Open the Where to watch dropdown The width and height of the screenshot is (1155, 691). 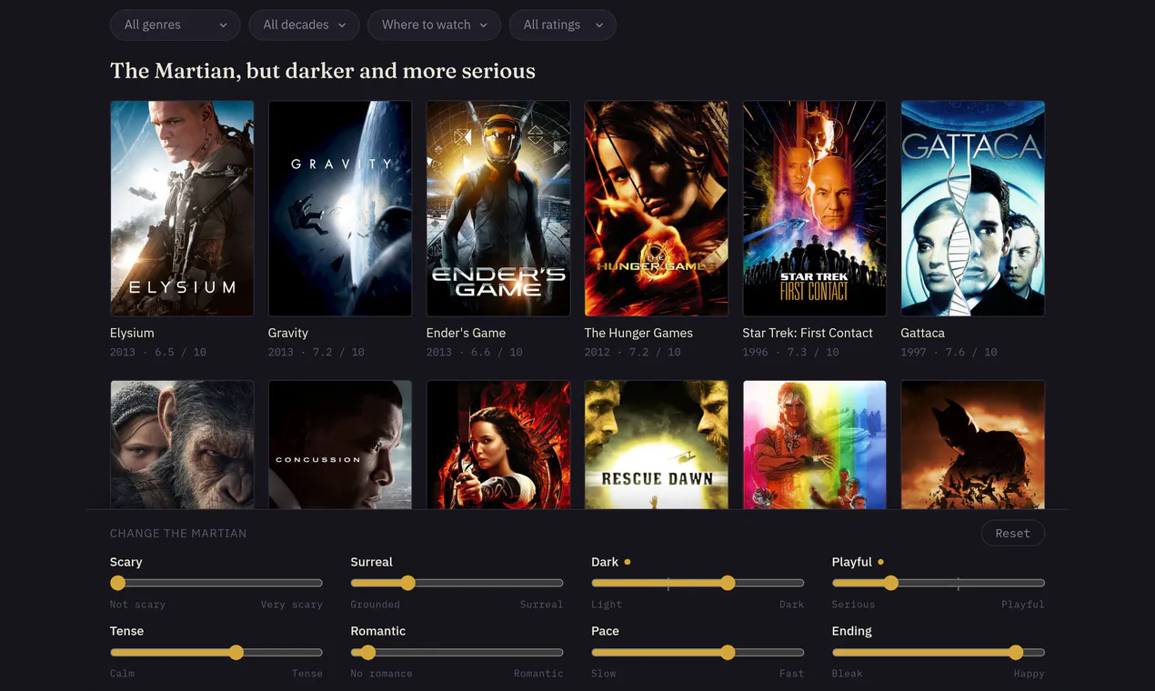pyautogui.click(x=434, y=25)
